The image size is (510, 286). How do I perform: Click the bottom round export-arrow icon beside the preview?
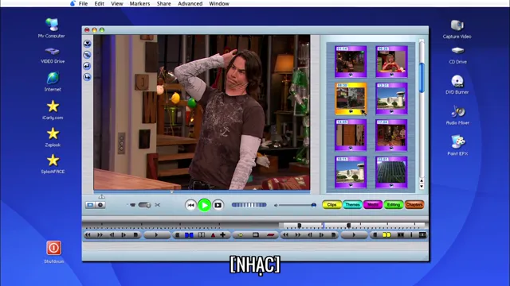point(87,77)
